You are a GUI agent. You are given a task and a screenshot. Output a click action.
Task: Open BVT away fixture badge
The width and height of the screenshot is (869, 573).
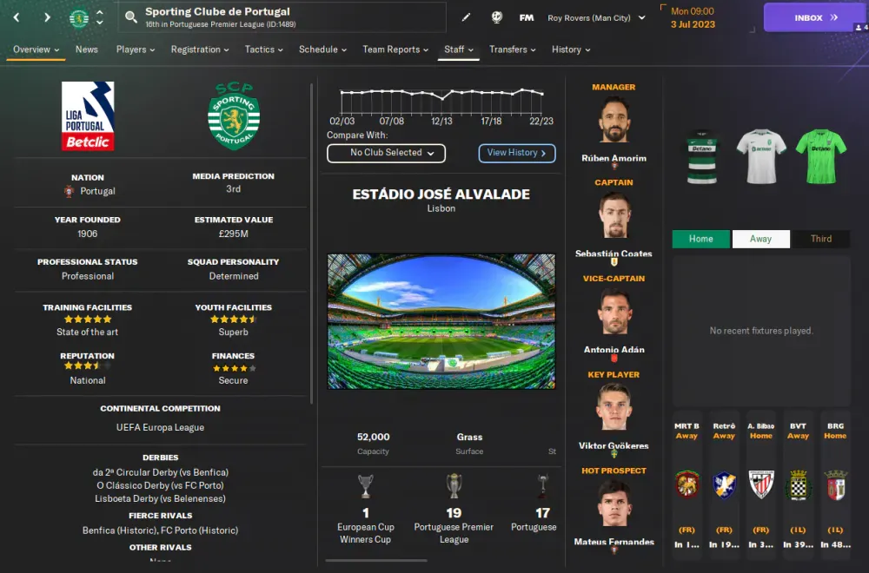[798, 485]
